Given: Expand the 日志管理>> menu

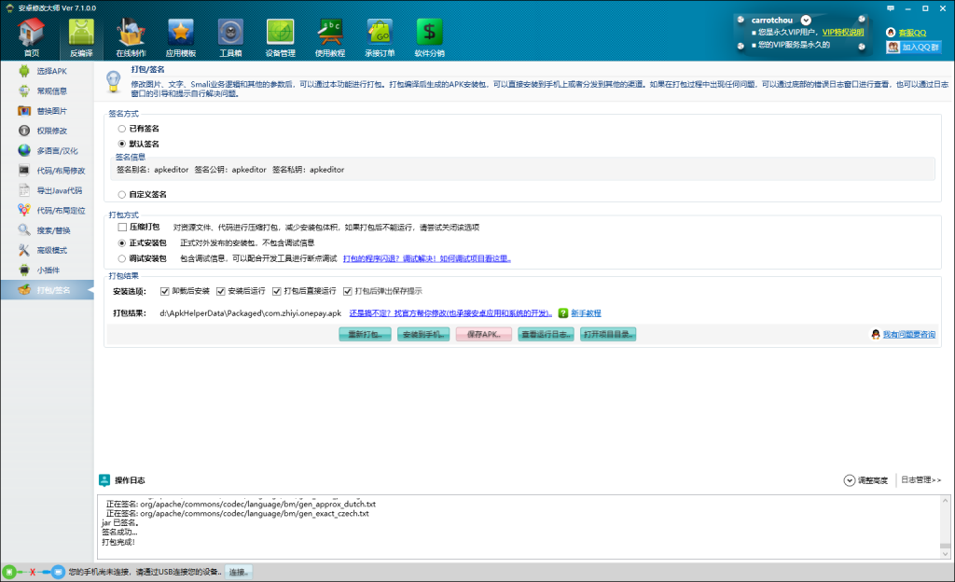Looking at the screenshot, I should (920, 480).
